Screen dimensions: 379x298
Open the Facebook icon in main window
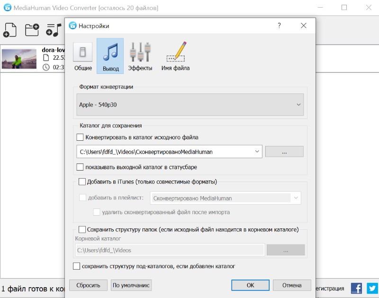[356, 289]
